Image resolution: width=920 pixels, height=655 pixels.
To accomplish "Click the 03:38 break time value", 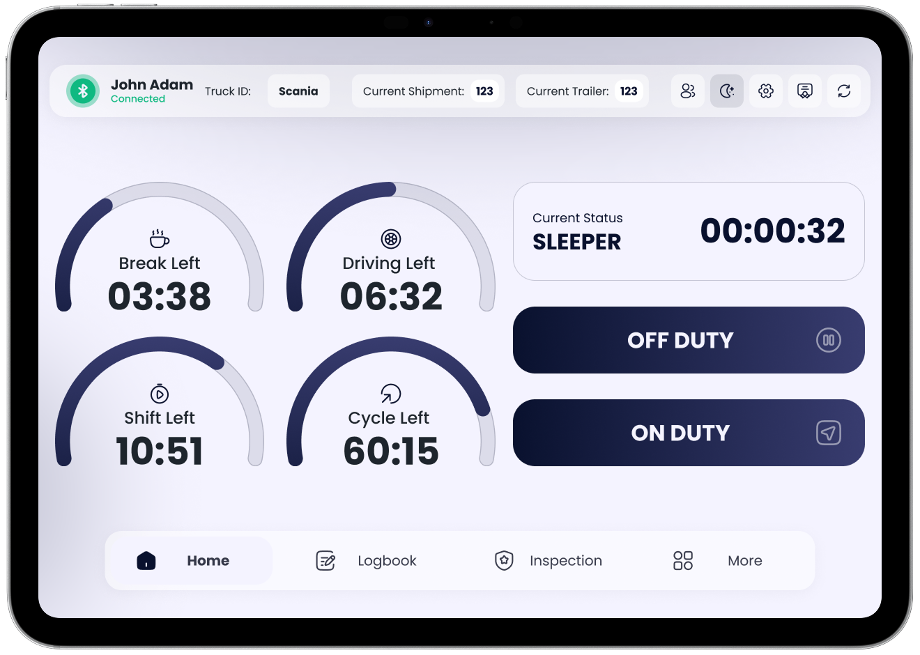I will click(160, 296).
